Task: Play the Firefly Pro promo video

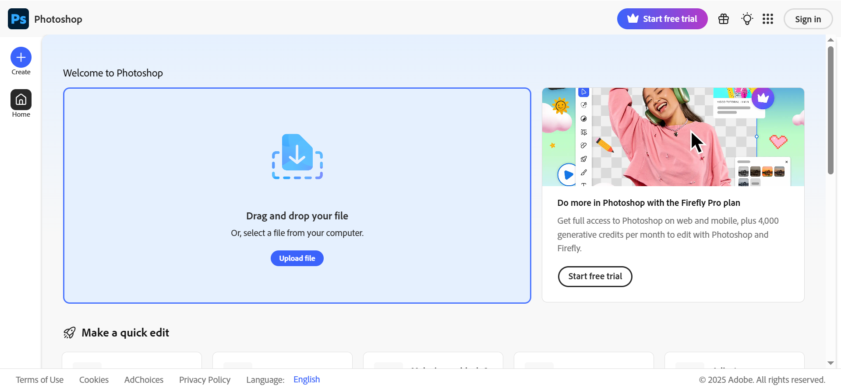Action: point(568,175)
